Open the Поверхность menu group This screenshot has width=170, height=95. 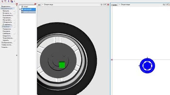point(7,45)
